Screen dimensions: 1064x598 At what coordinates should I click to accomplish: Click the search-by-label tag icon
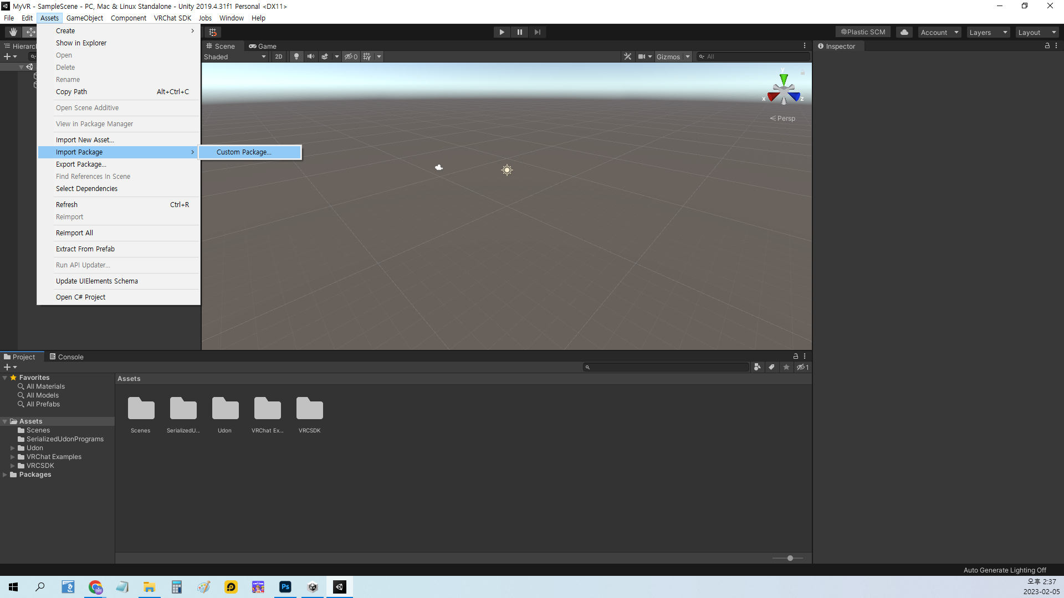pyautogui.click(x=771, y=367)
